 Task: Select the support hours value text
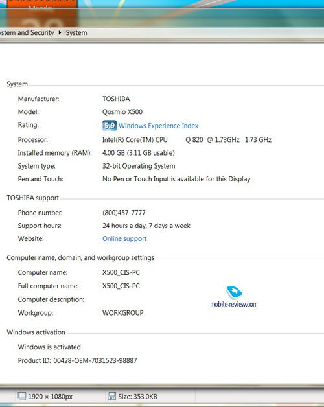click(x=146, y=226)
